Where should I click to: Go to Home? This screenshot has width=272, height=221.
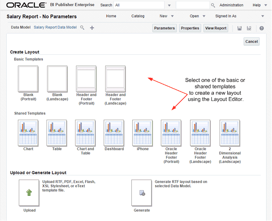coord(111,16)
